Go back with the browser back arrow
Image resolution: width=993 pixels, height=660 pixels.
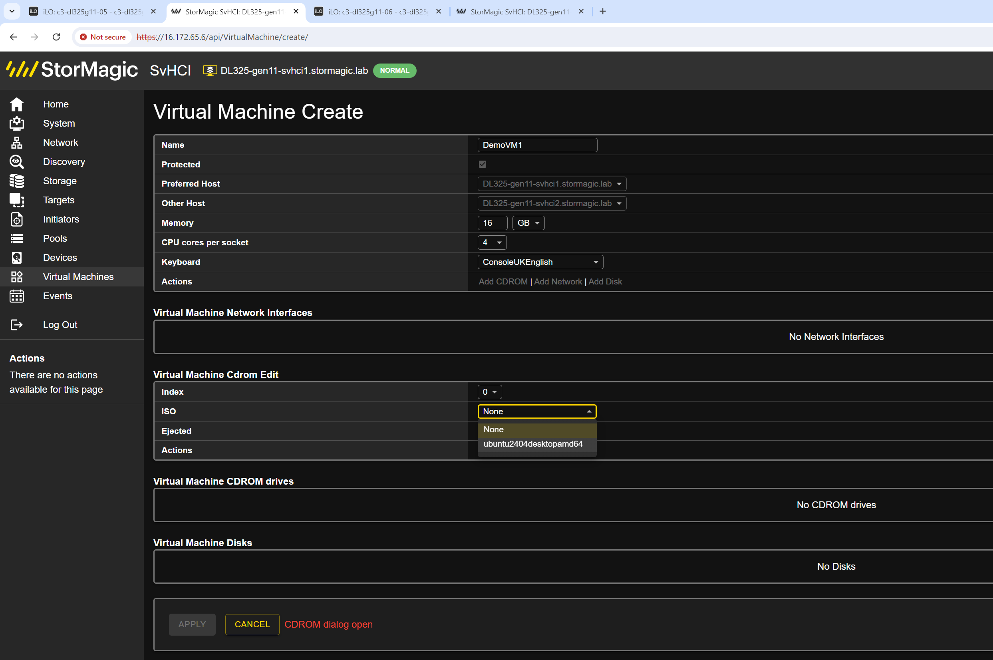point(14,37)
